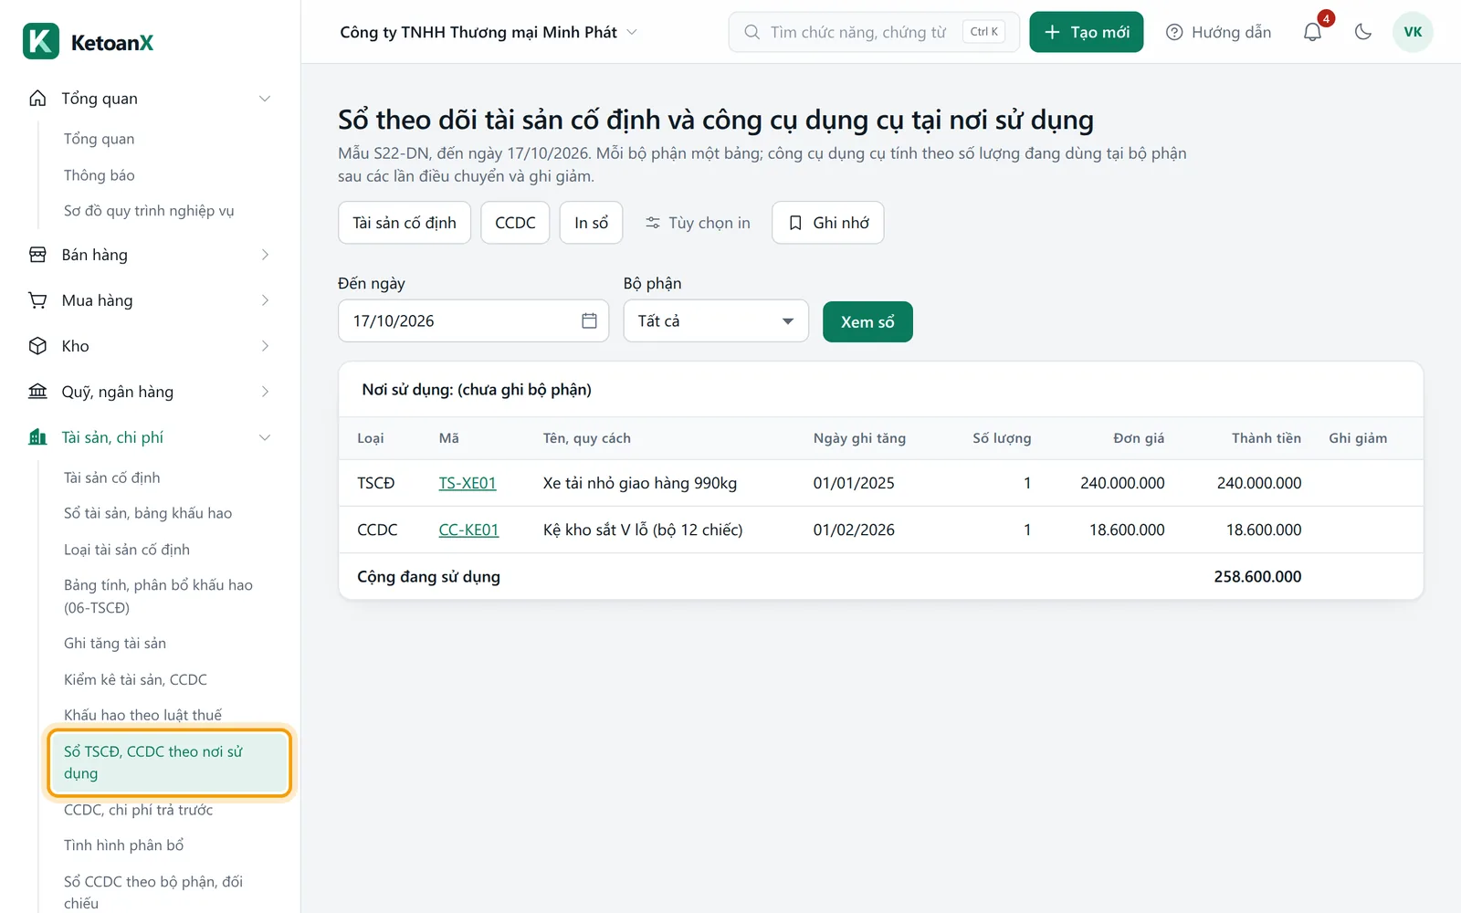Collapse the Tổng quan section chevron

265,99
